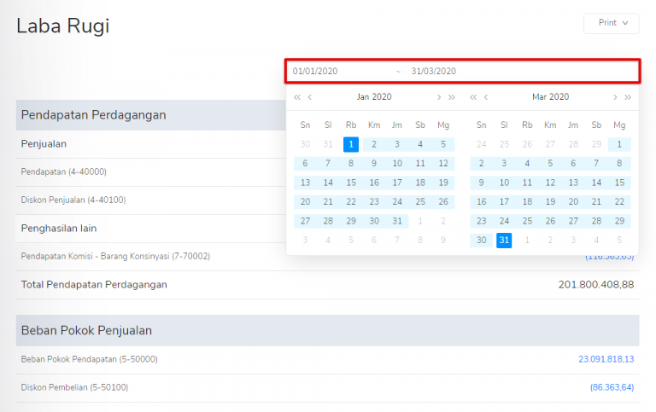Go to next year in March calendar
Viewport: 656px width, 412px height.
point(628,97)
